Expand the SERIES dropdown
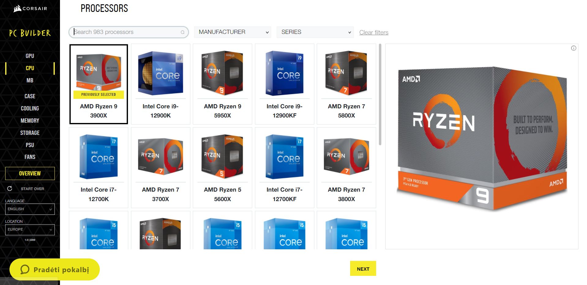587x285 pixels. (x=315, y=32)
